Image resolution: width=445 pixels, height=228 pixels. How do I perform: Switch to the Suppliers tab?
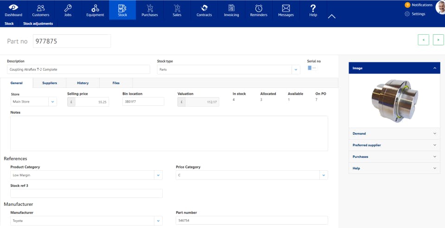(x=50, y=83)
